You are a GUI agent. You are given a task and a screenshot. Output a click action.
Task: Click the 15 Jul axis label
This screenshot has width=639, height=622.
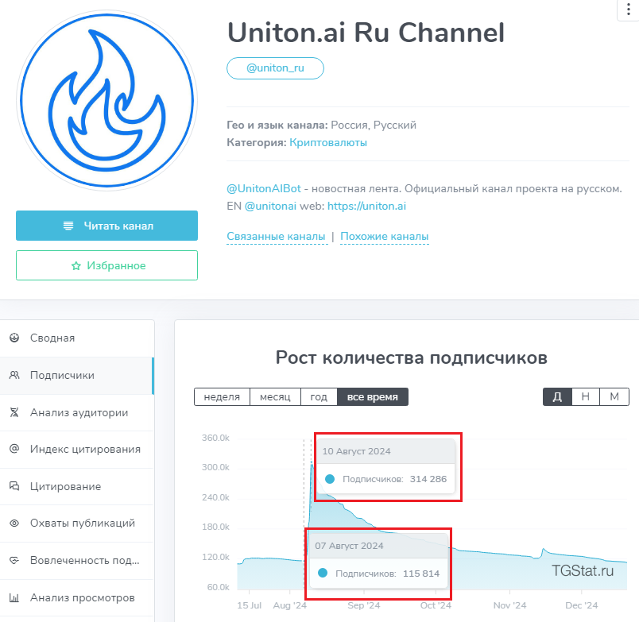click(249, 605)
